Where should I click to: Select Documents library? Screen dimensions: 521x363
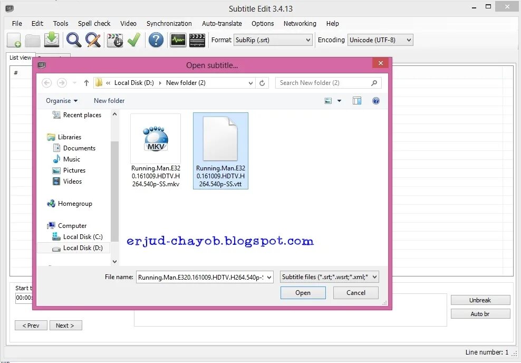click(74, 148)
